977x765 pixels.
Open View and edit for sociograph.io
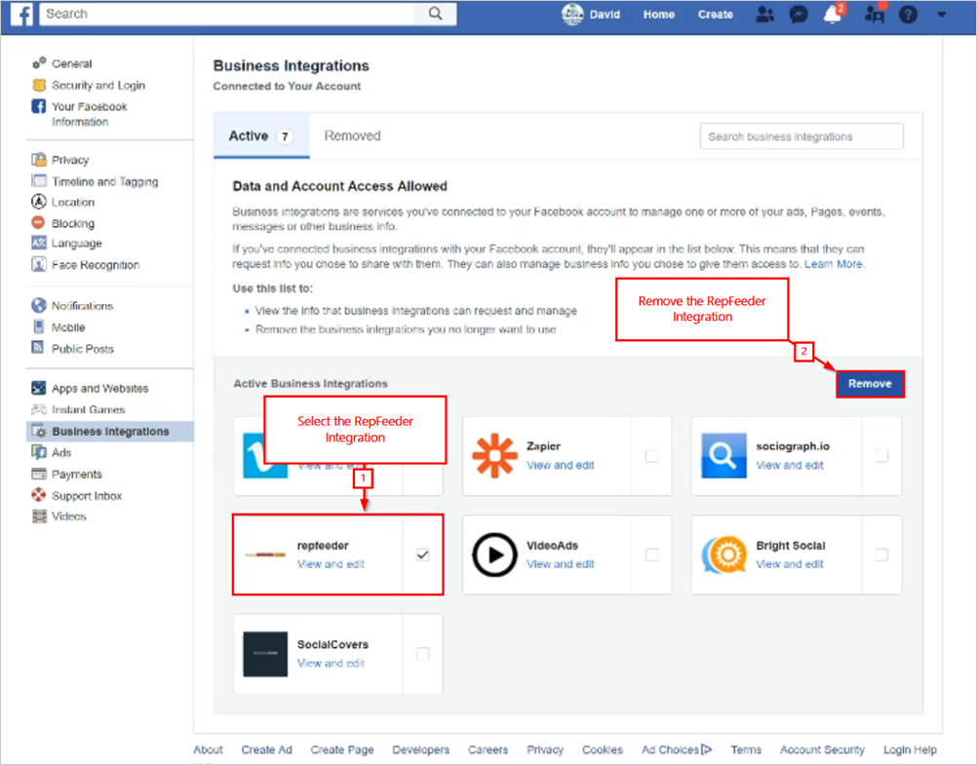[x=790, y=466]
